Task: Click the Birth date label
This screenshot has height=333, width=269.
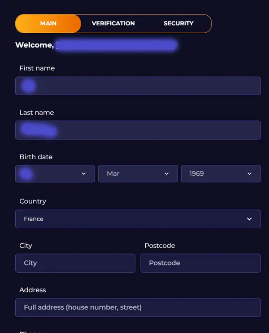Action: click(36, 157)
